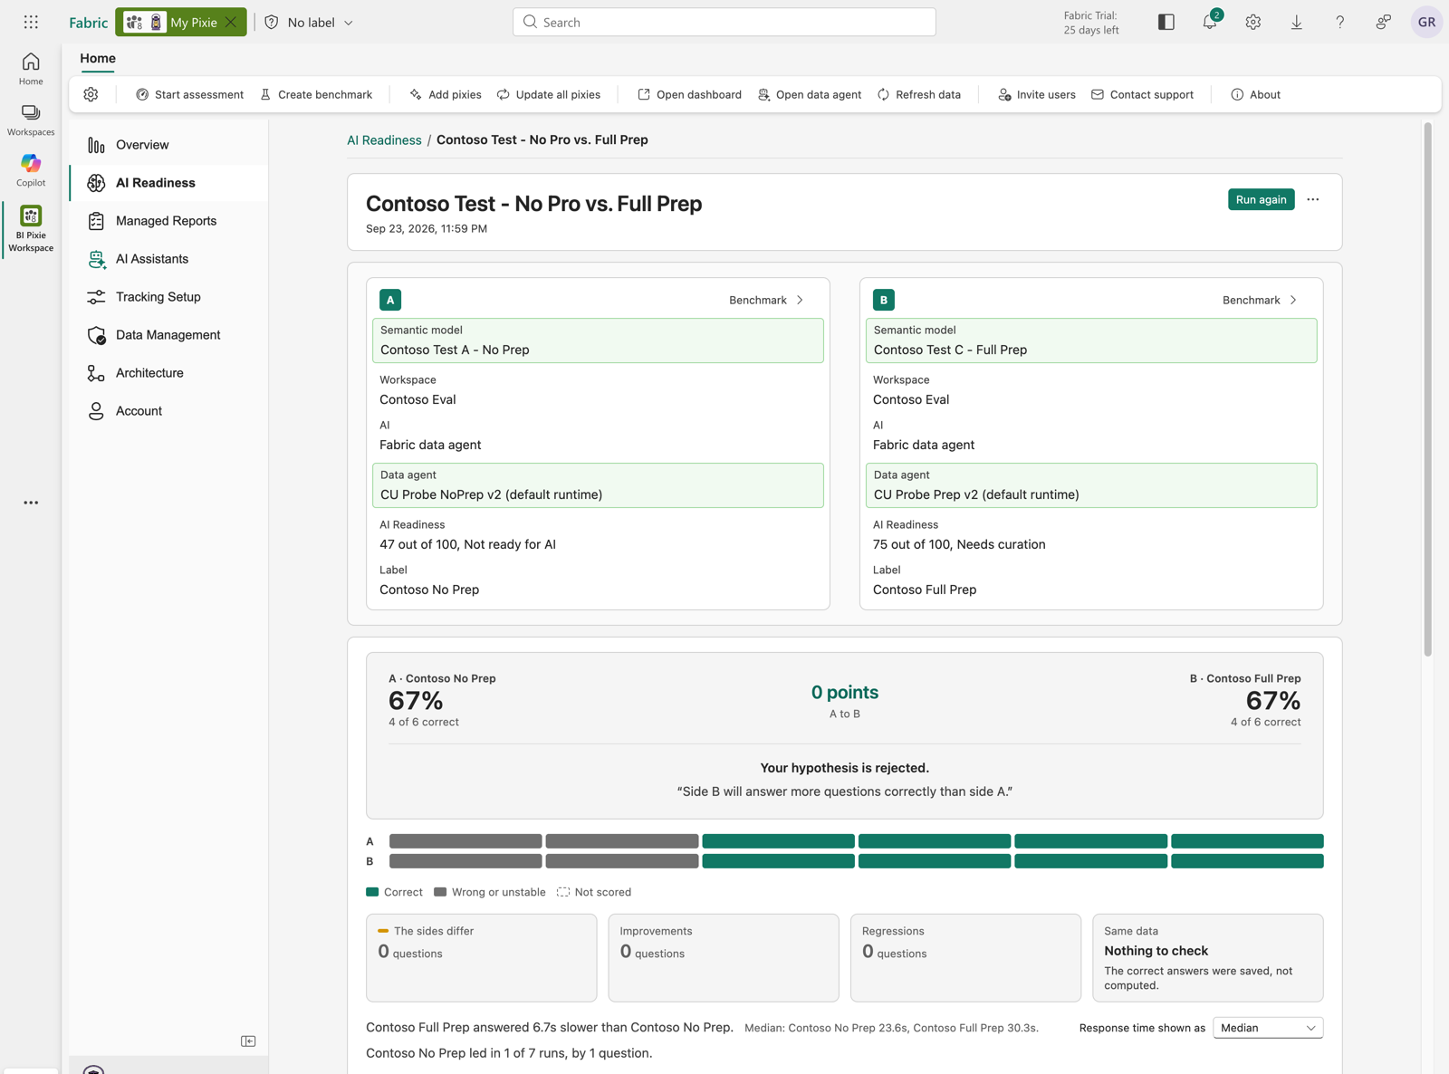Open Copilot in the left rail
Viewport: 1449px width, 1074px height.
31,170
